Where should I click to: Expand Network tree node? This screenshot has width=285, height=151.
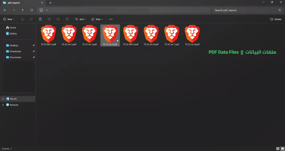click(3, 105)
